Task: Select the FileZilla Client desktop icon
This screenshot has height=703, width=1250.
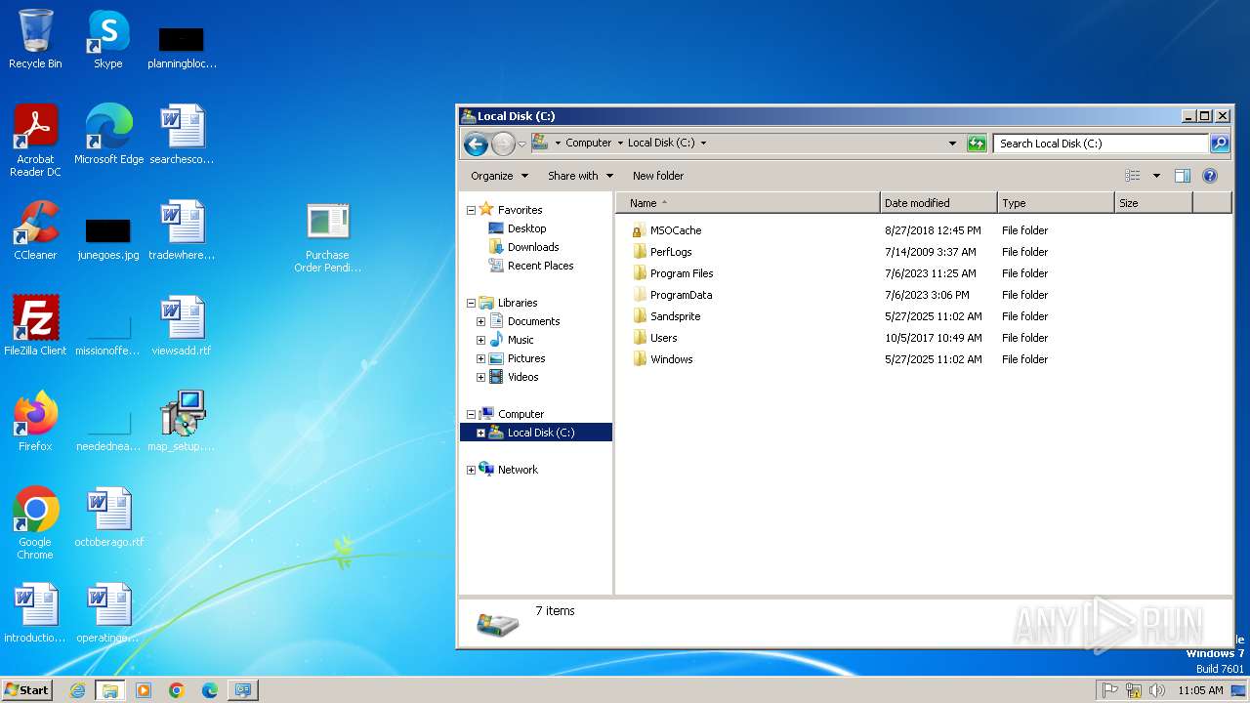Action: (x=35, y=326)
